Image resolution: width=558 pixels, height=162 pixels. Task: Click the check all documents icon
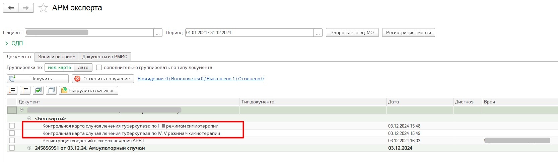38,90
